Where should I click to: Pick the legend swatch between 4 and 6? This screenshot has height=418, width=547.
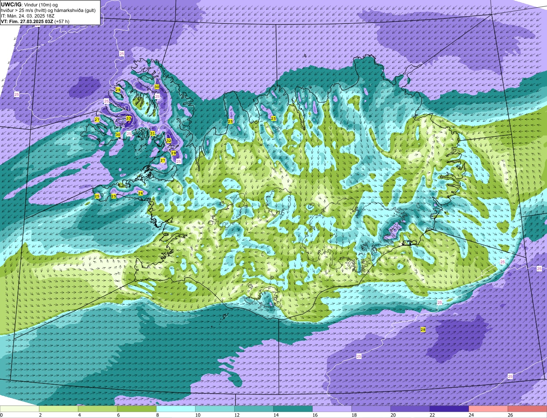(x=97, y=409)
